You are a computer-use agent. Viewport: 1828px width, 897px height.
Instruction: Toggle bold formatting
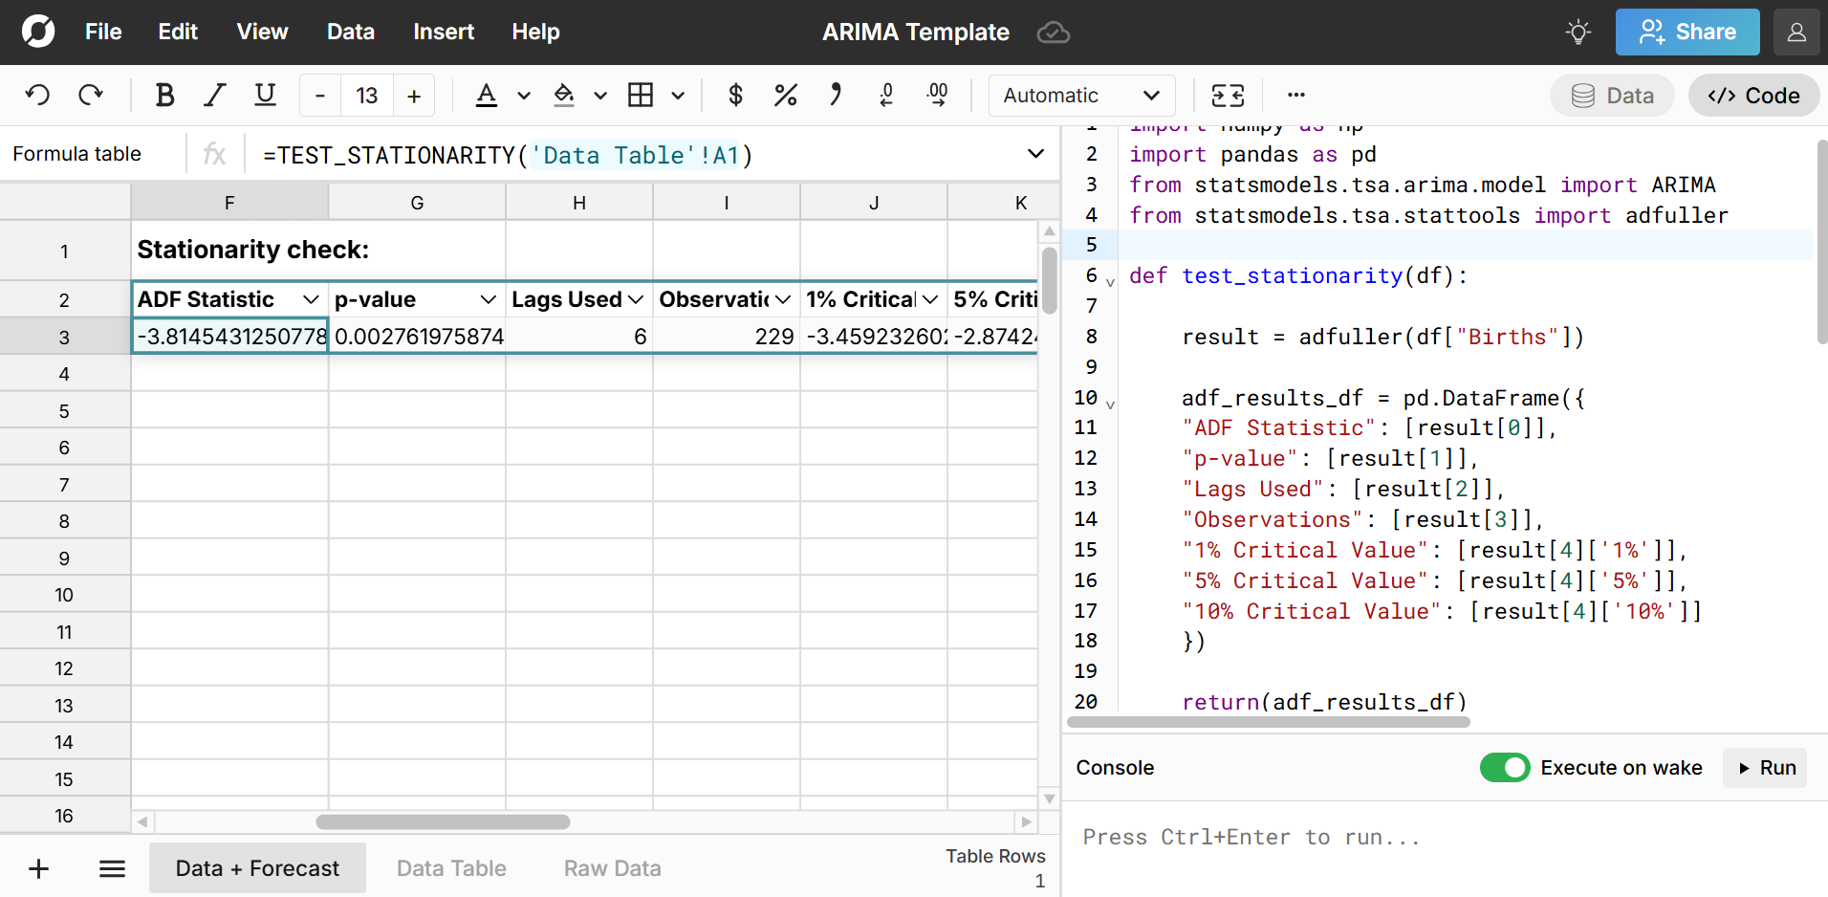click(x=164, y=95)
